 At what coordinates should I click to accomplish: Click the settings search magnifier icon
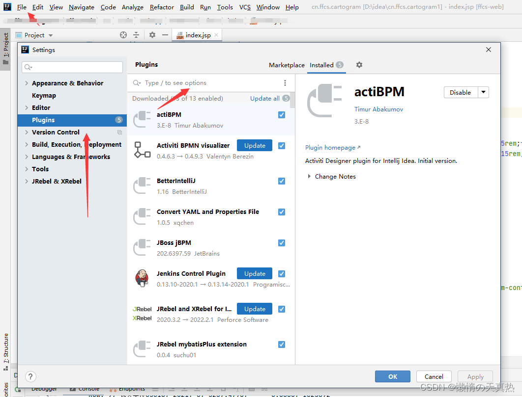point(29,67)
